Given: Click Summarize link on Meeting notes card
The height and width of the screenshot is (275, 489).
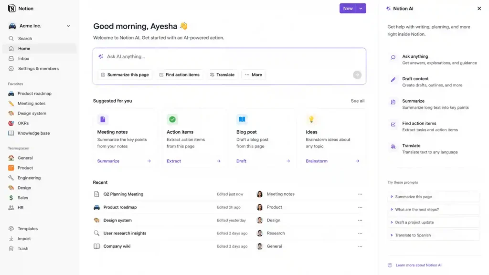Looking at the screenshot, I should [x=108, y=161].
